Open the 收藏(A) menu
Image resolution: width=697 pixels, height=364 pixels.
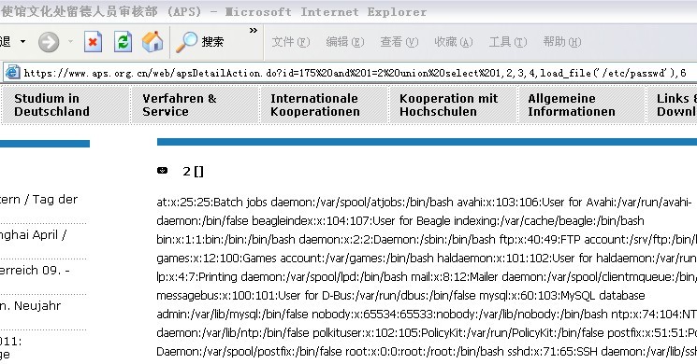[x=454, y=42]
